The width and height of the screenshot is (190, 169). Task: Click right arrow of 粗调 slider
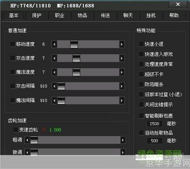123,140
